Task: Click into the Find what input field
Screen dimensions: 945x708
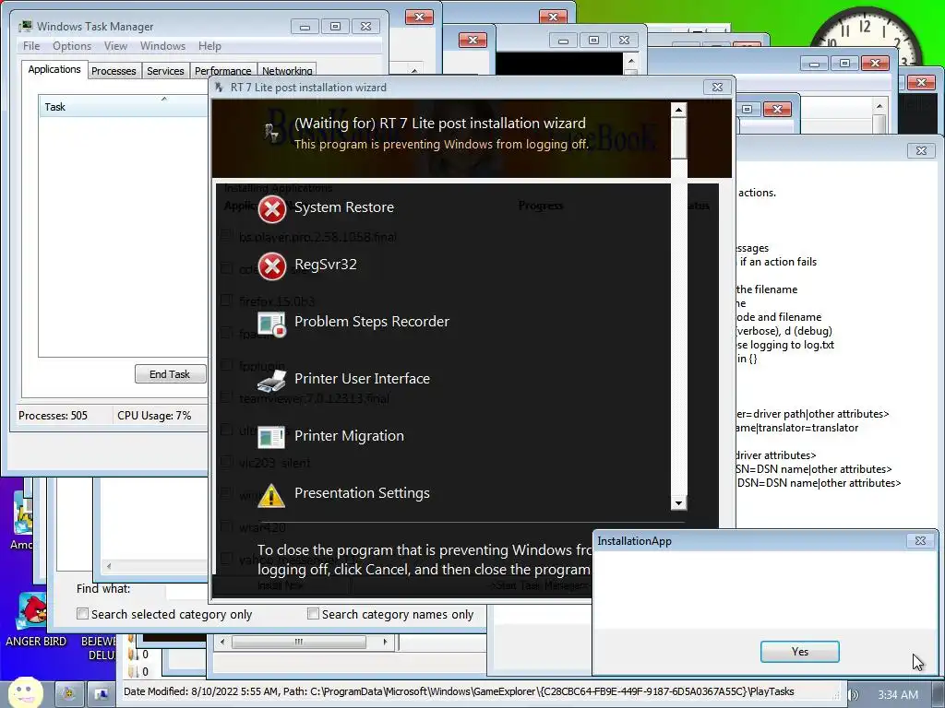Action: click(x=186, y=590)
